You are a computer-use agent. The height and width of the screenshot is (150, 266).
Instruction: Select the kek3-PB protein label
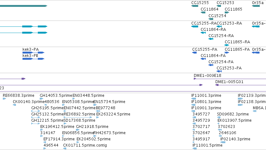[x=30, y=56]
